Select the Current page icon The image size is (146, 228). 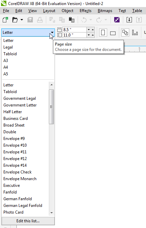135,32
